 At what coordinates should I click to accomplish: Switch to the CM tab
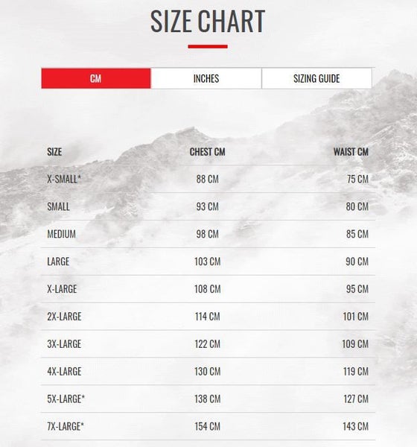[96, 78]
